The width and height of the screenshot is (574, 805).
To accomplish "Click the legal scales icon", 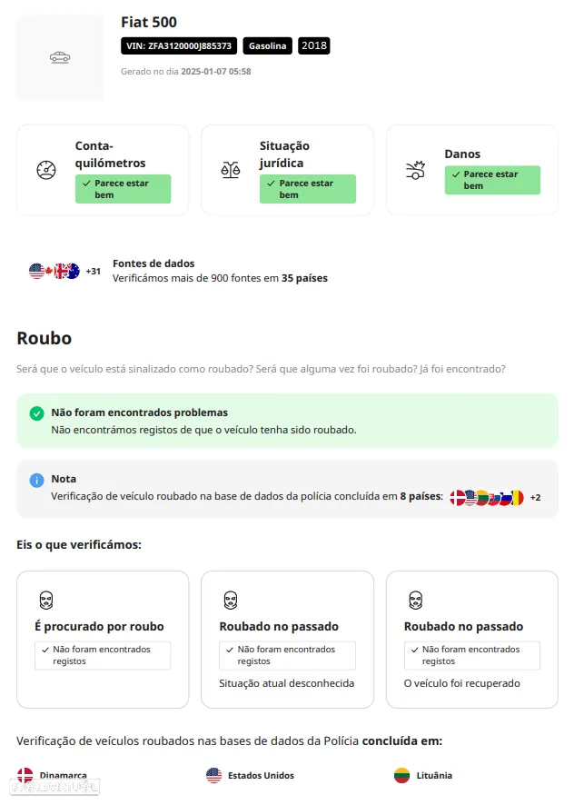I will 231,170.
